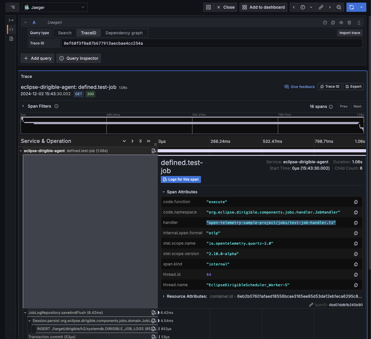Image resolution: width=371 pixels, height=339 pixels.
Task: Open Give feedback link
Action: tap(300, 87)
